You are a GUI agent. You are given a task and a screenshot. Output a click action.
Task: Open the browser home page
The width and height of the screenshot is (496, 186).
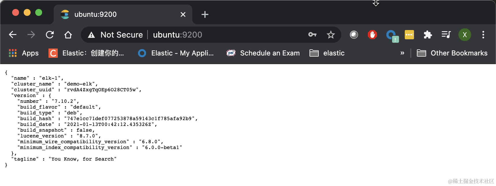[68, 35]
